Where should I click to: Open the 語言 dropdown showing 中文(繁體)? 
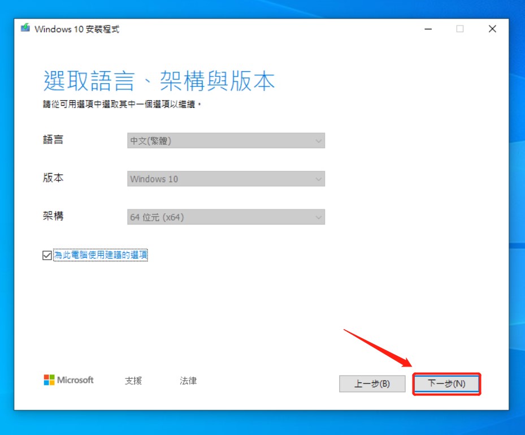point(225,141)
